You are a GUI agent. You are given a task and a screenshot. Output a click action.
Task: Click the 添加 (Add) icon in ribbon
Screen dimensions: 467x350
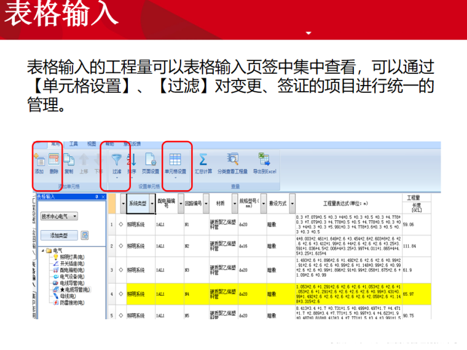tap(39, 161)
